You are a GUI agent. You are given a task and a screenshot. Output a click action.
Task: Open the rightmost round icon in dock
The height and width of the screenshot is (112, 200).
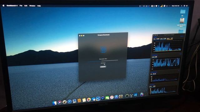142,95
